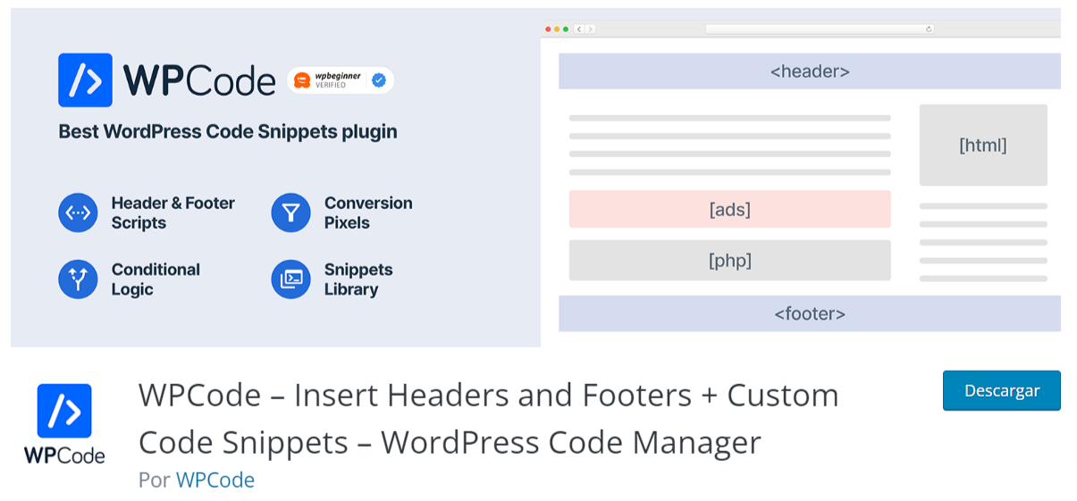Click the WPCode plugin icon beside title

(64, 423)
